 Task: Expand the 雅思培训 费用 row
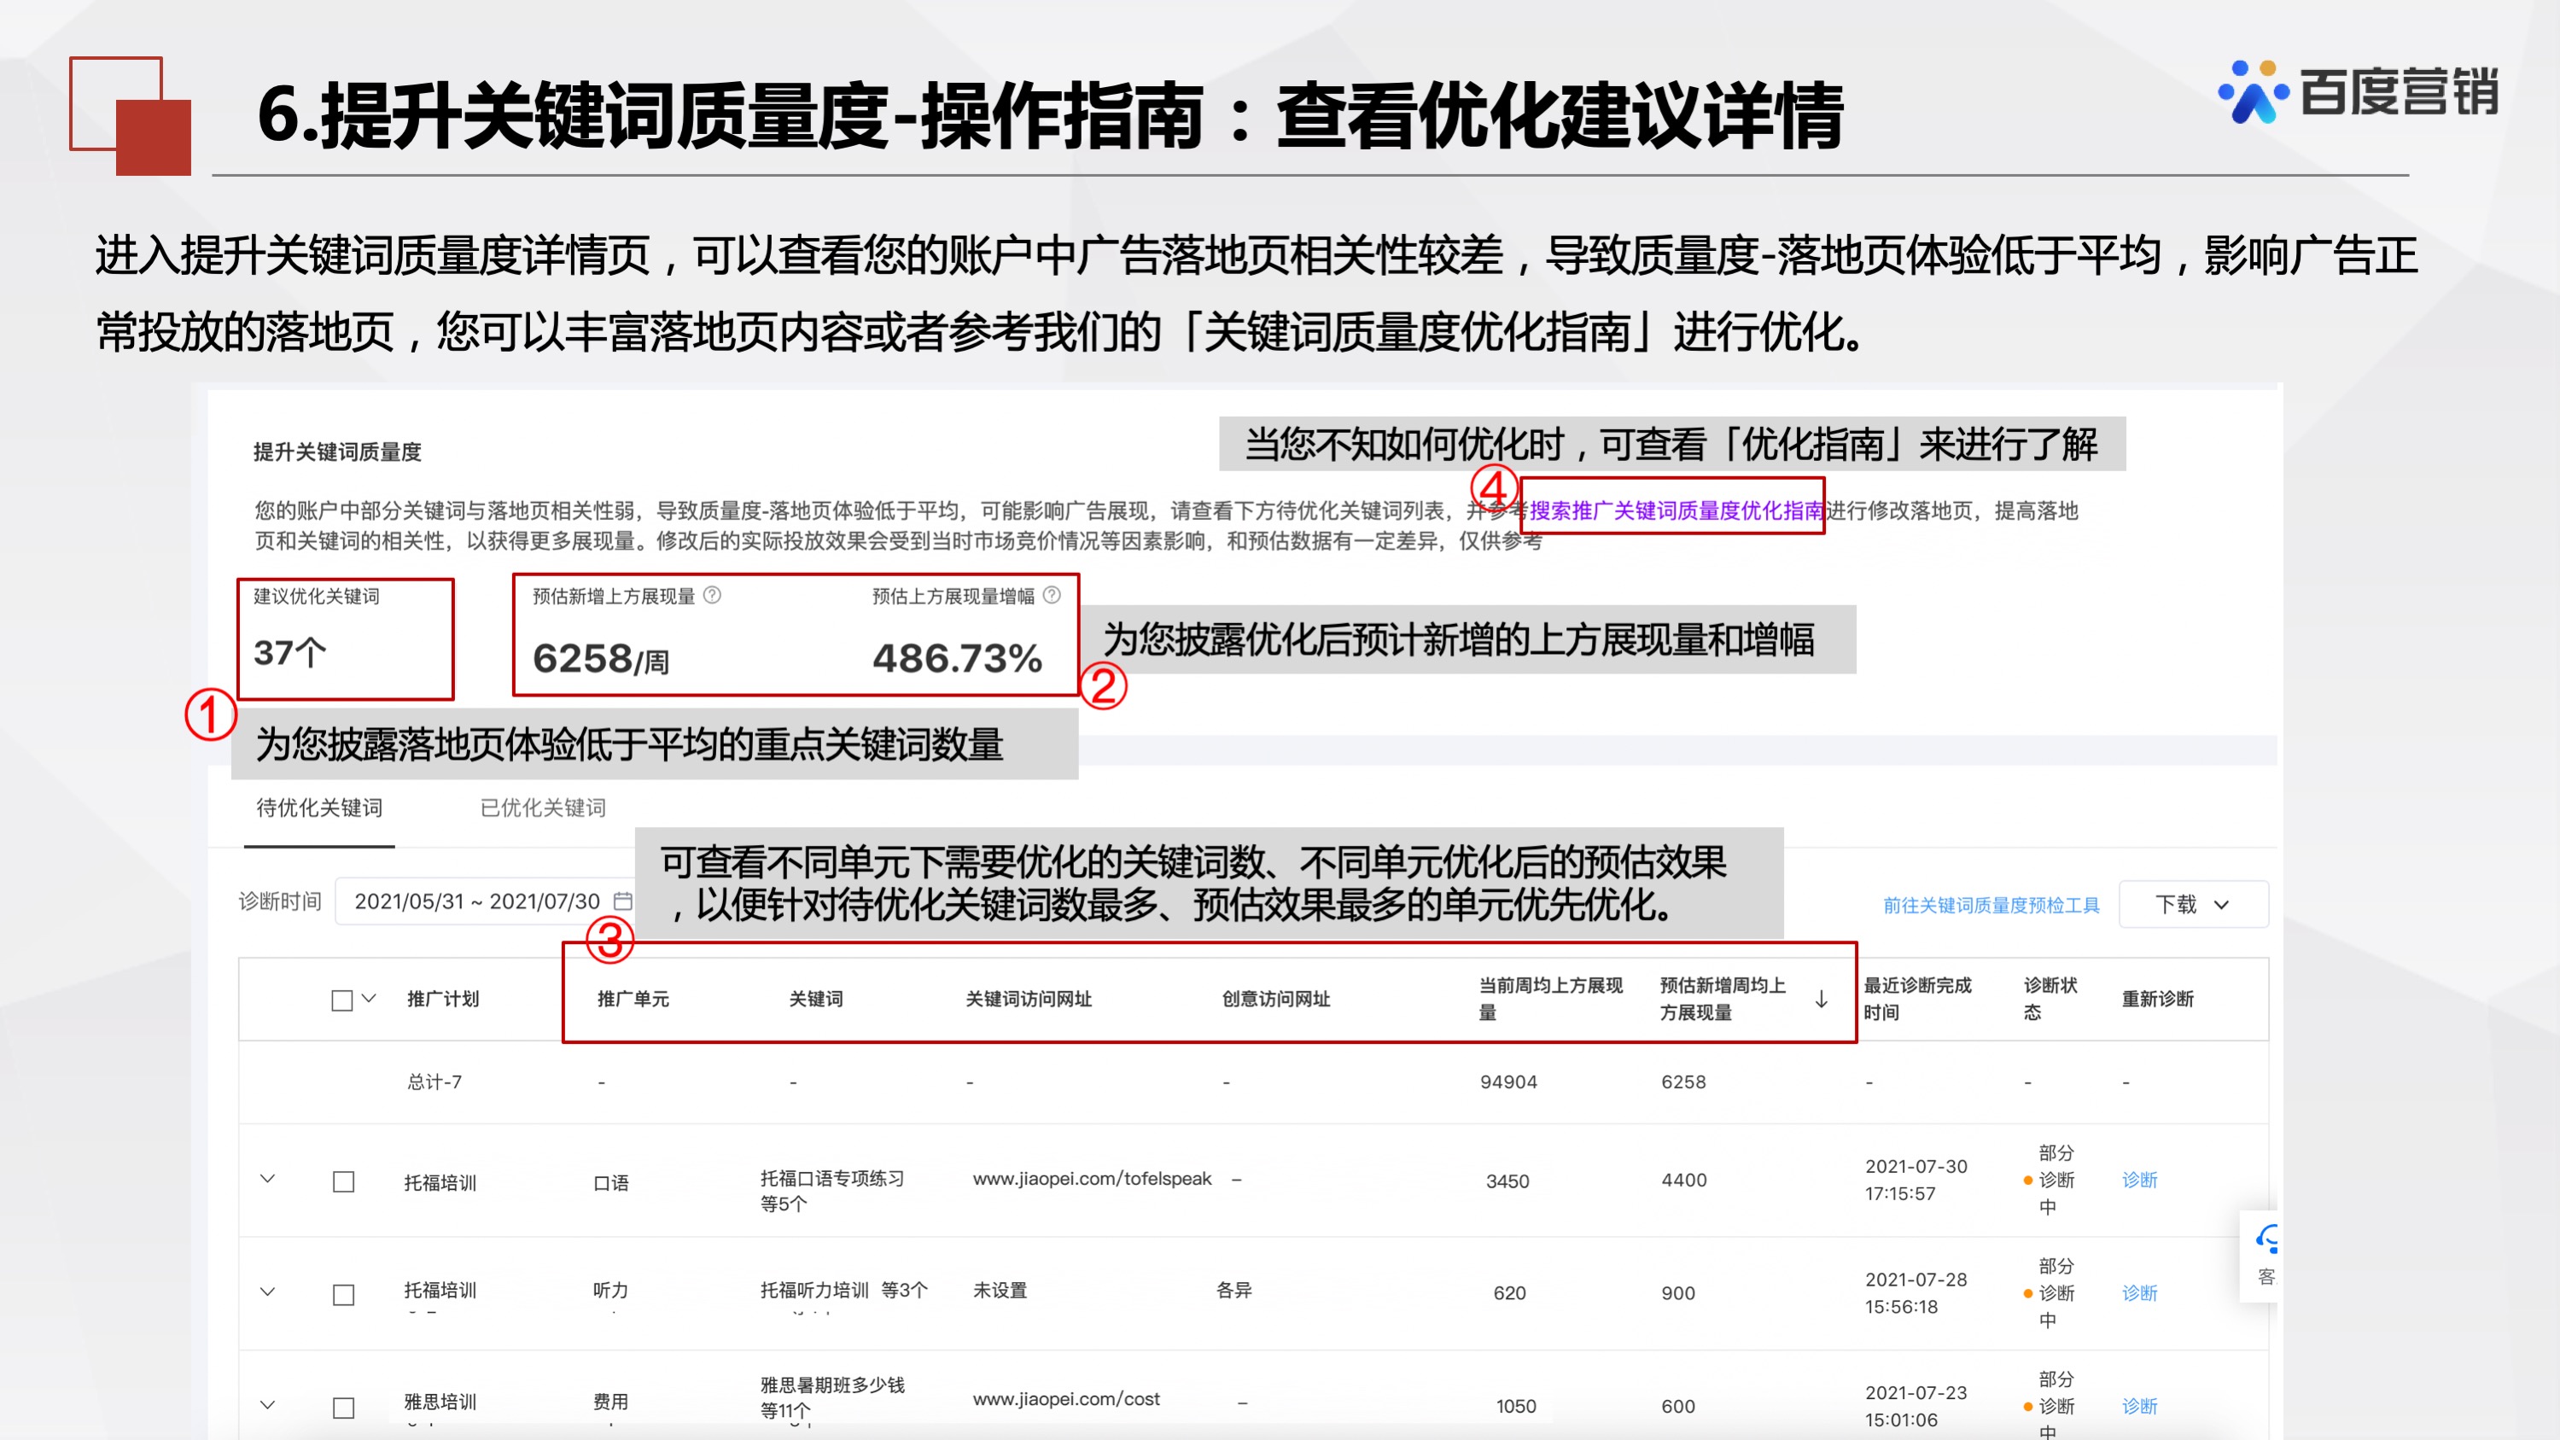tap(268, 1404)
